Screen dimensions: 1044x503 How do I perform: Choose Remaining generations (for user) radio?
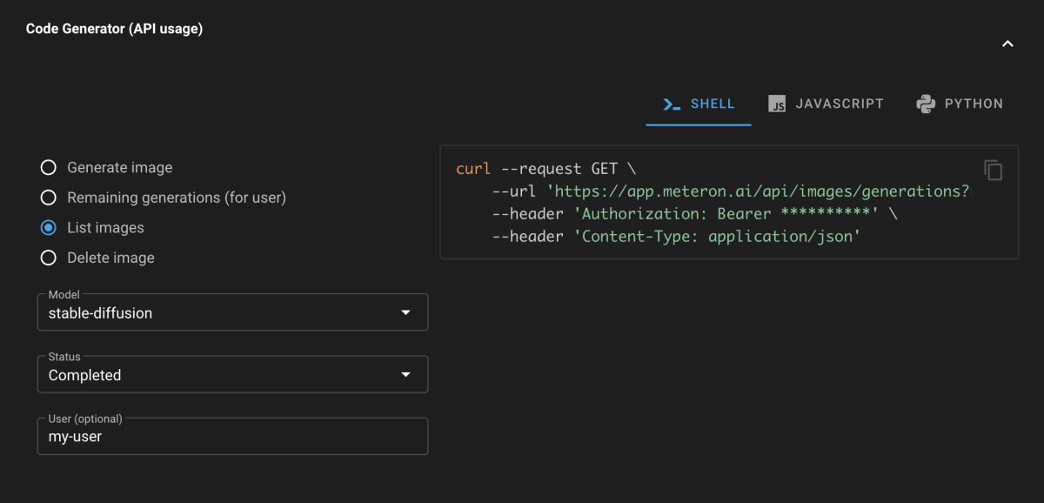[49, 198]
